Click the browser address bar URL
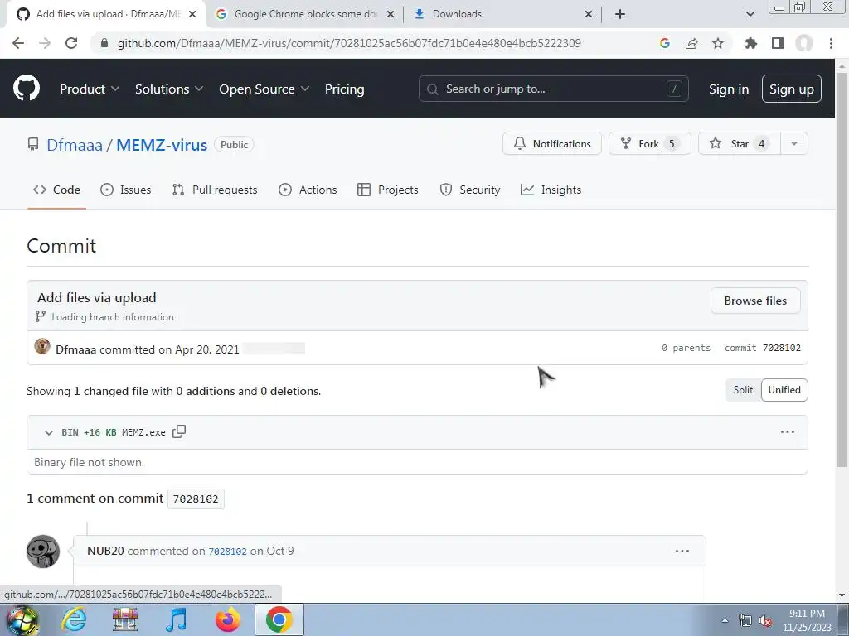Image resolution: width=849 pixels, height=636 pixels. [x=349, y=43]
